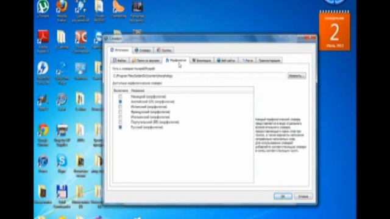Select the Русский (морфология) row text
The width and height of the screenshot is (390, 219).
click(x=147, y=127)
